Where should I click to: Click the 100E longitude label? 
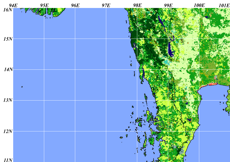(x=199, y=6)
